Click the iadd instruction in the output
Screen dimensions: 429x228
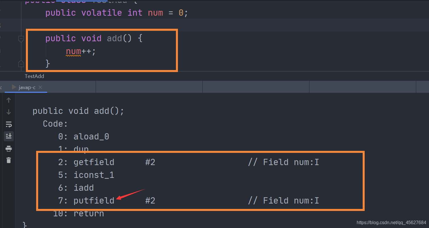(84, 188)
